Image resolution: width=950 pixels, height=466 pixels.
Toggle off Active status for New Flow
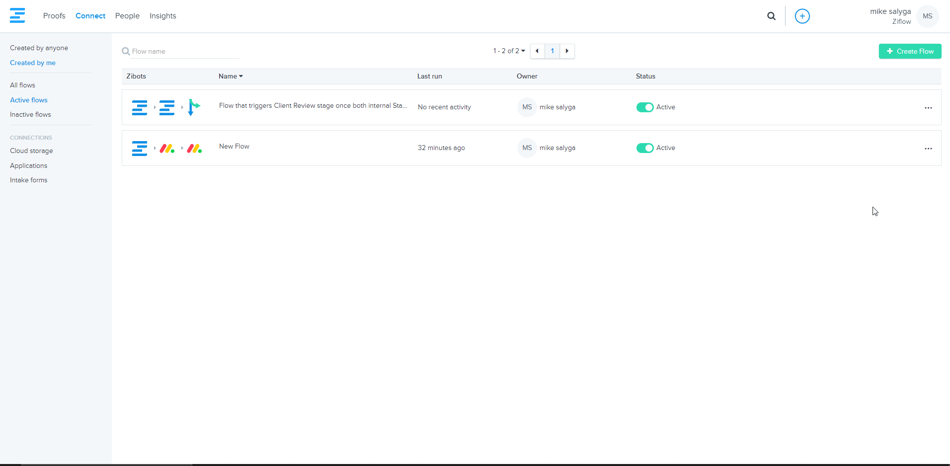click(x=644, y=148)
